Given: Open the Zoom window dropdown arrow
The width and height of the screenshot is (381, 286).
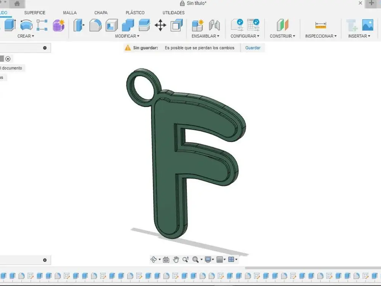Looking at the screenshot, I should coord(202,260).
